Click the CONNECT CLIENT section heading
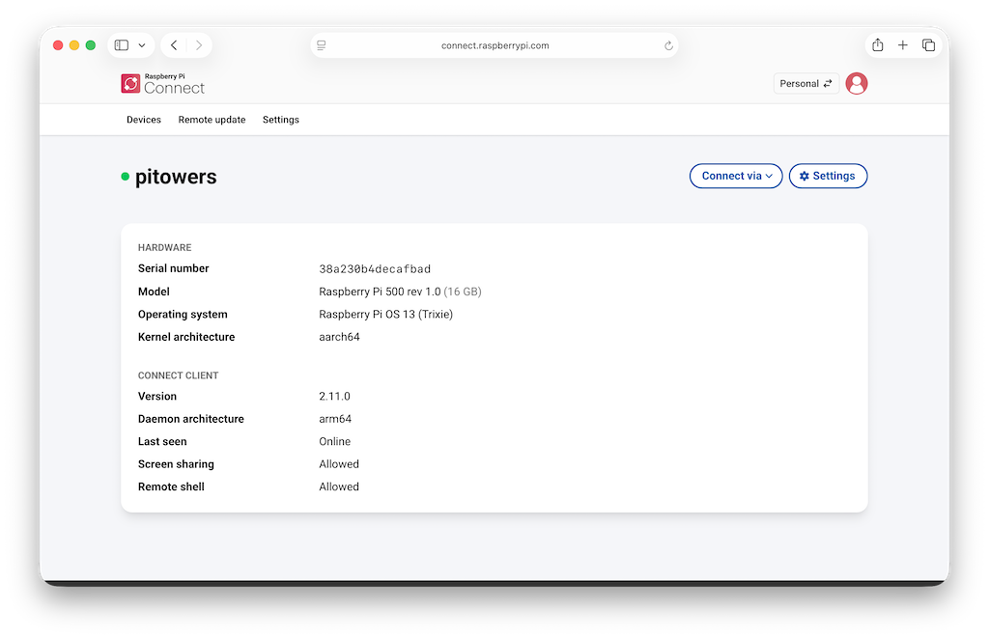Image resolution: width=989 pixels, height=639 pixels. click(x=178, y=375)
